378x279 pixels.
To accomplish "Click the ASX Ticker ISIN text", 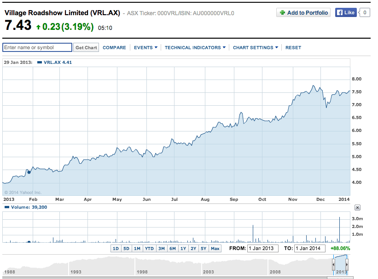I will [180, 13].
